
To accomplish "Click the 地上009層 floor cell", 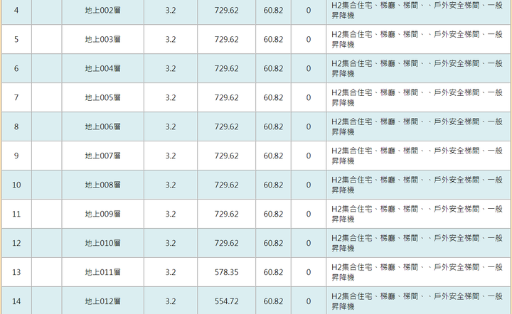I will pyautogui.click(x=103, y=214).
